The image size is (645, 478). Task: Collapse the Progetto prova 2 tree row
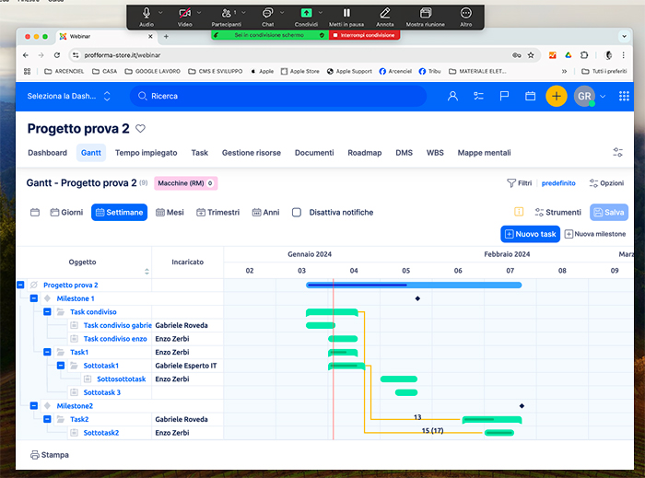pos(20,285)
